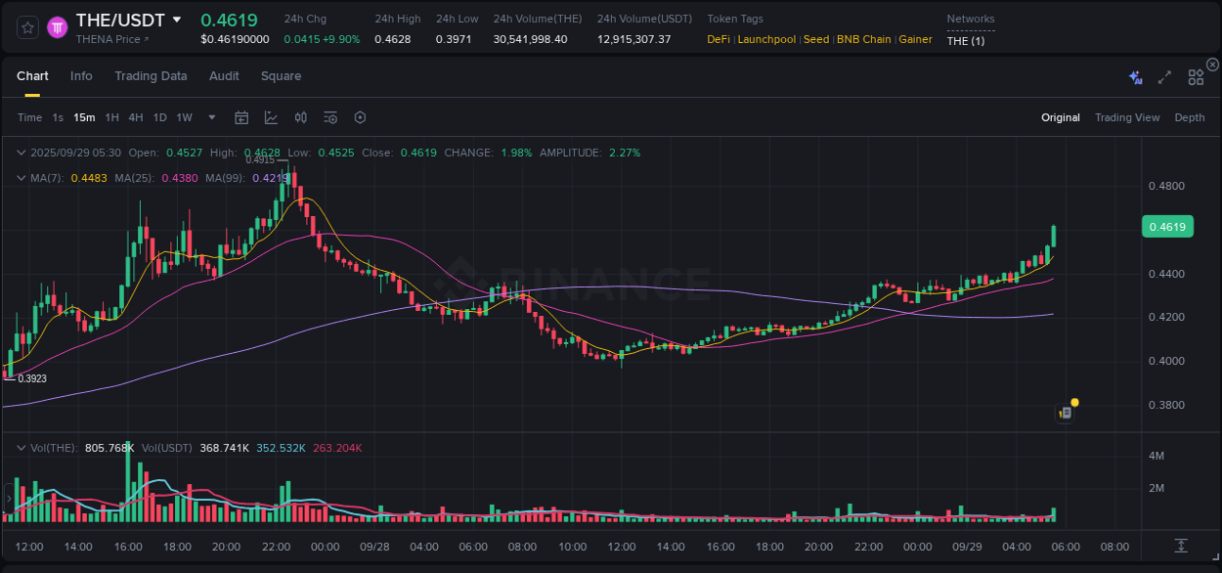Viewport: 1222px width, 573px height.
Task: Click the fullscreen expand chart icon
Action: click(x=1163, y=76)
